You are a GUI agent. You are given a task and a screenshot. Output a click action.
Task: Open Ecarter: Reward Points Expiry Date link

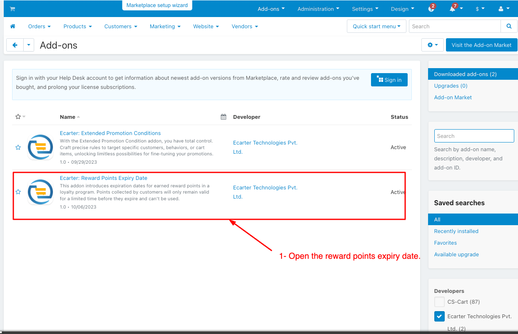[x=104, y=178]
